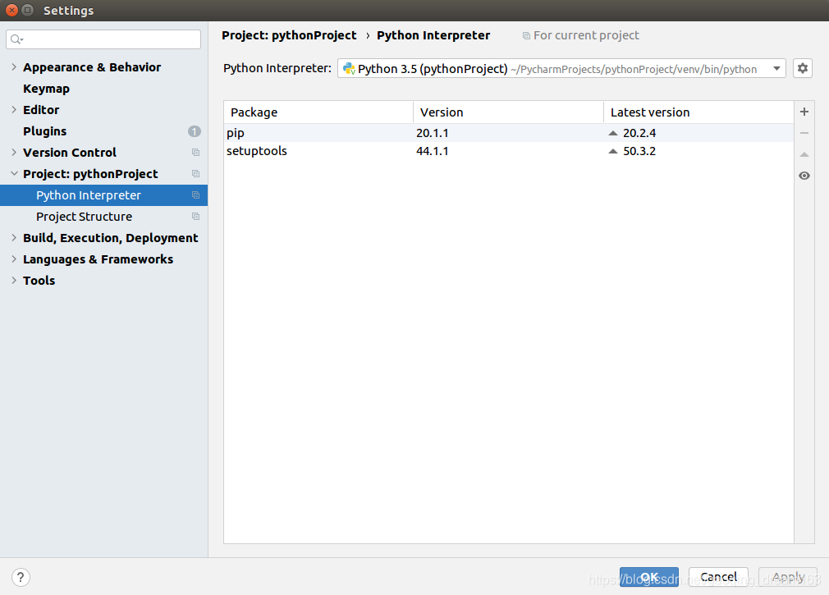829x595 pixels.
Task: Expand the Editor section
Action: point(14,110)
